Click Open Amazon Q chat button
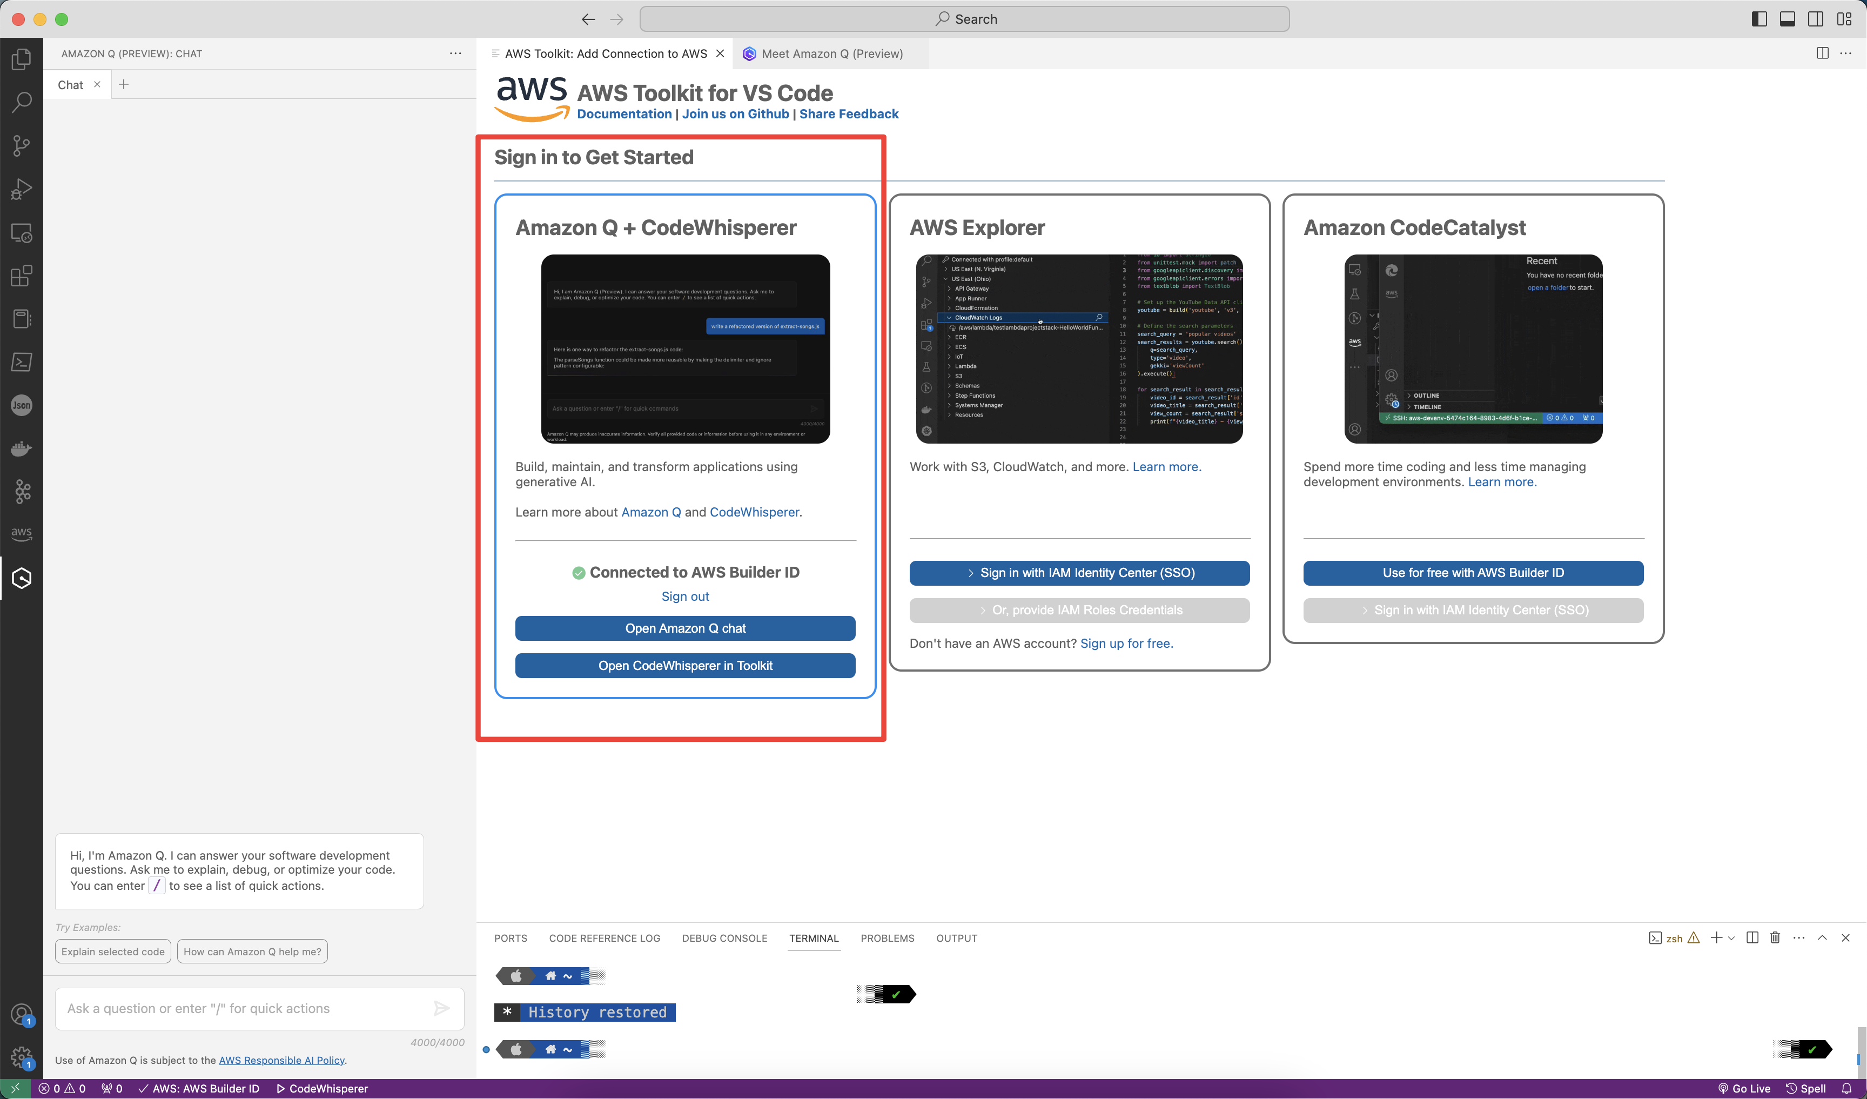 coord(686,628)
